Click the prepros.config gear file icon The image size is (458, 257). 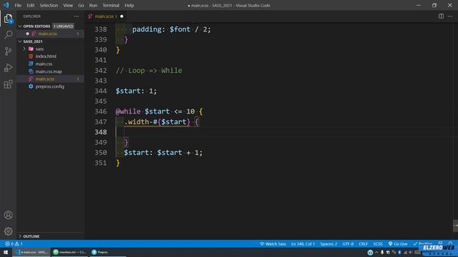click(31, 86)
